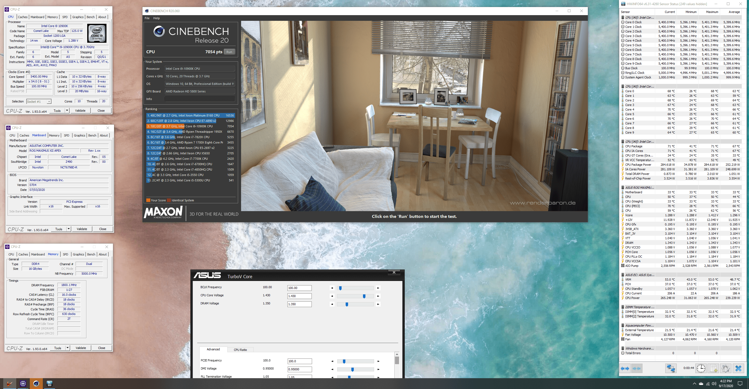Click Tools button in Memory CPU-Z window

(x=58, y=348)
